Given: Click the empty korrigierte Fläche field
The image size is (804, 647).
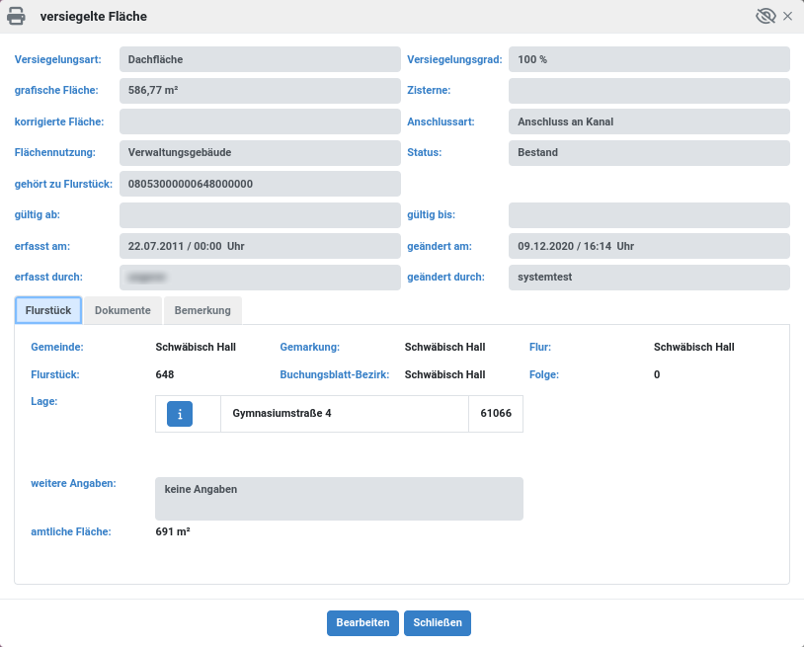Looking at the screenshot, I should pos(260,122).
